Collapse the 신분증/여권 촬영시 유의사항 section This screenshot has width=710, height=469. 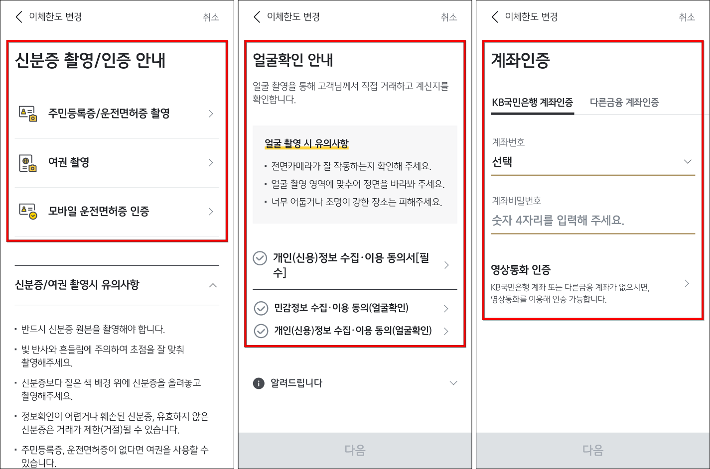[213, 285]
